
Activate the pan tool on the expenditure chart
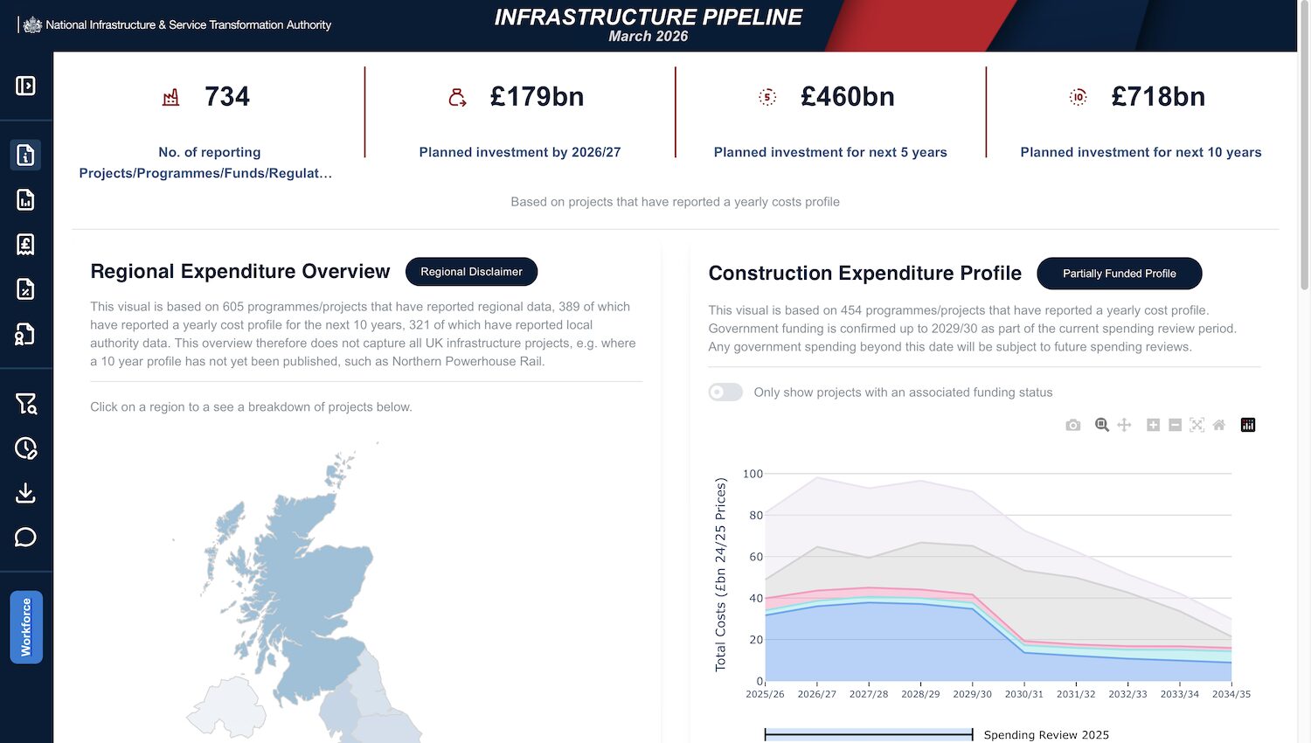point(1125,425)
